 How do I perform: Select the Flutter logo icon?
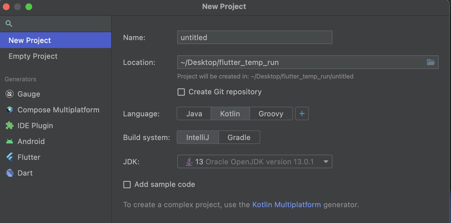point(10,157)
